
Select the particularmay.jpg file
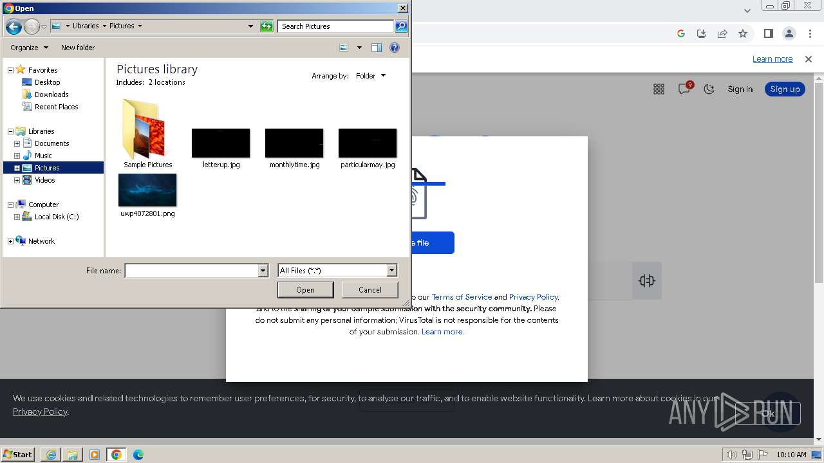pyautogui.click(x=368, y=149)
